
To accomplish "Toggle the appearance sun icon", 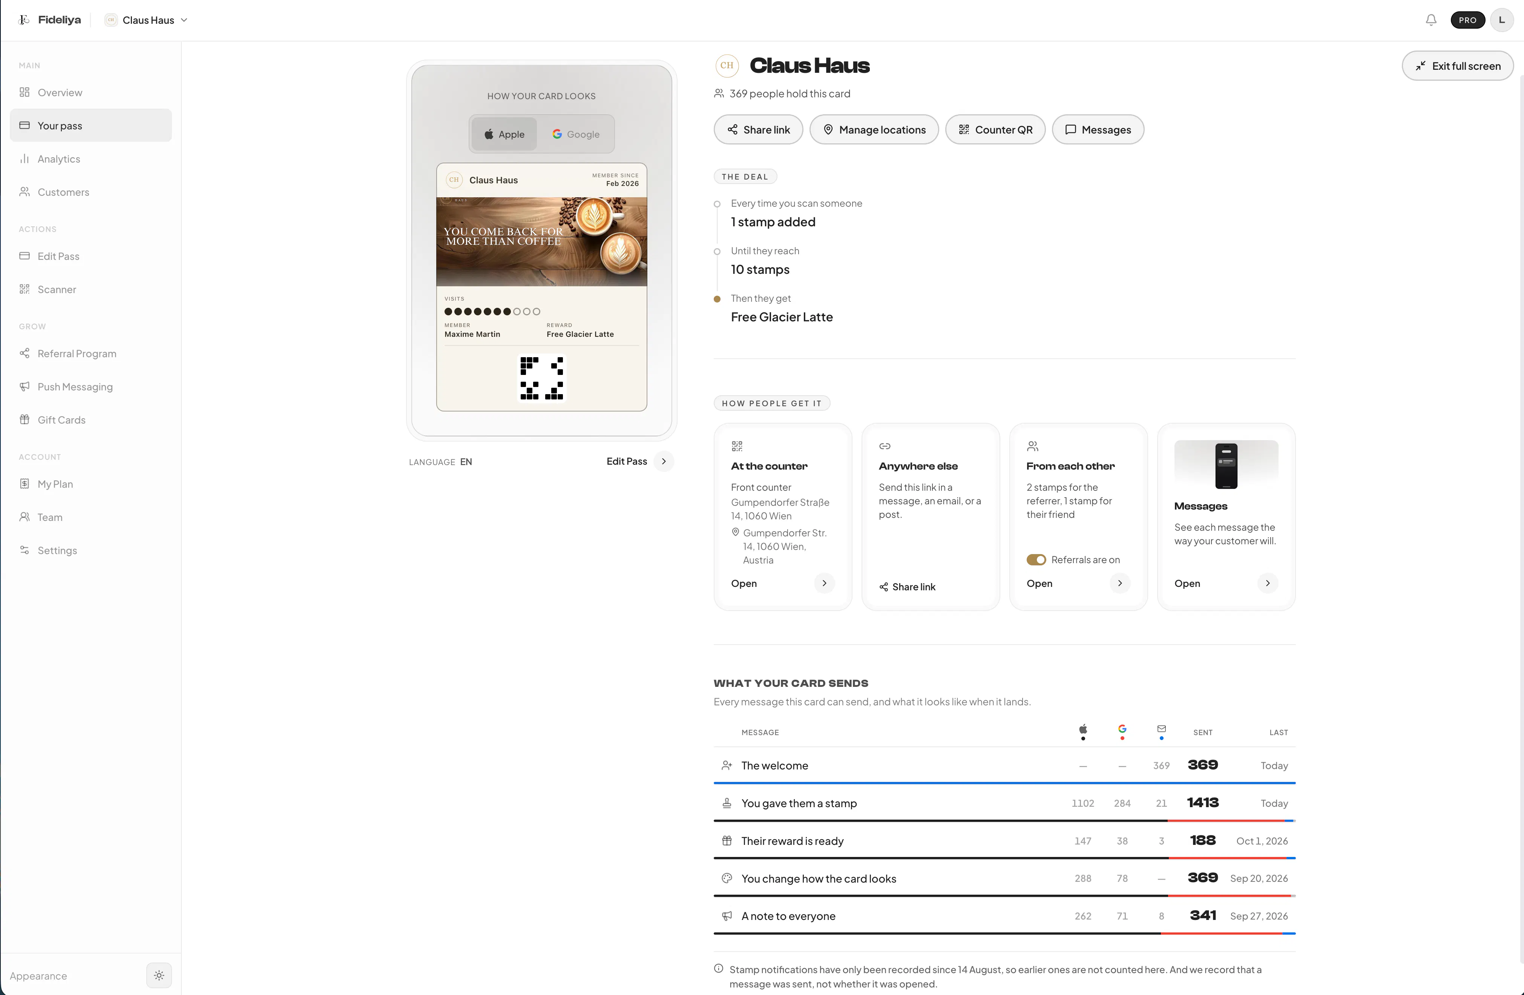I will click(159, 975).
